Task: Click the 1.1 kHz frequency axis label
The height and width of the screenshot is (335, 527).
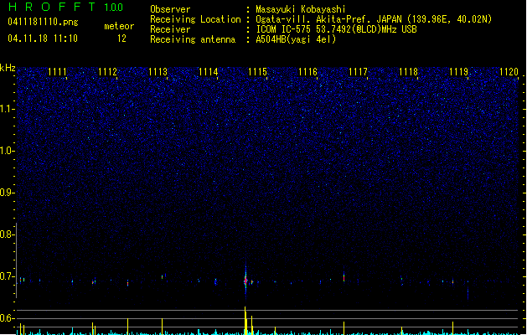Action: [x=8, y=109]
